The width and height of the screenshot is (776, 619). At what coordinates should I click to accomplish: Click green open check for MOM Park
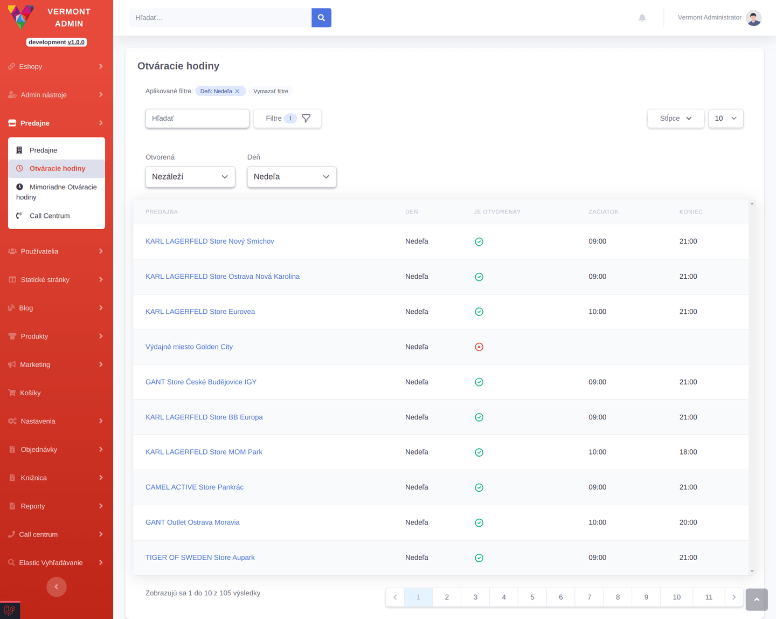click(x=479, y=452)
